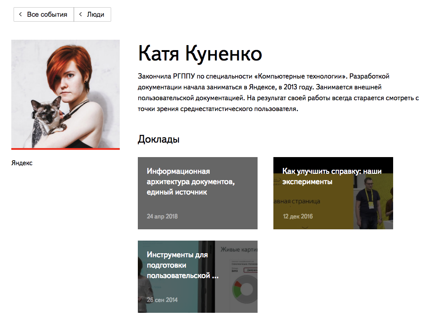Screen dimensions: 432x325
Task: Open talk Инструменты для подготовки пользовательской
Action: pyautogui.click(x=197, y=277)
